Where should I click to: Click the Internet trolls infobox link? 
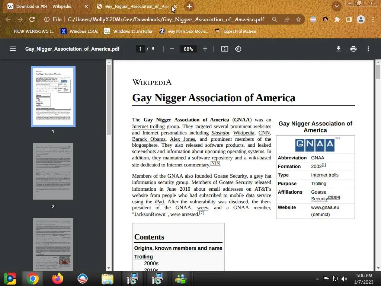click(324, 175)
